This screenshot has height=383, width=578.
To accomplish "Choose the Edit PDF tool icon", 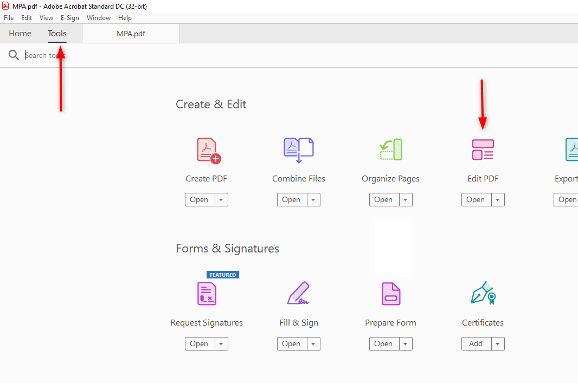I will tap(483, 150).
